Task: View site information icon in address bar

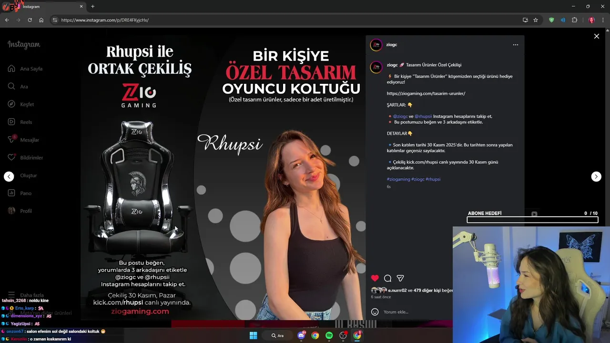Action: (55, 20)
